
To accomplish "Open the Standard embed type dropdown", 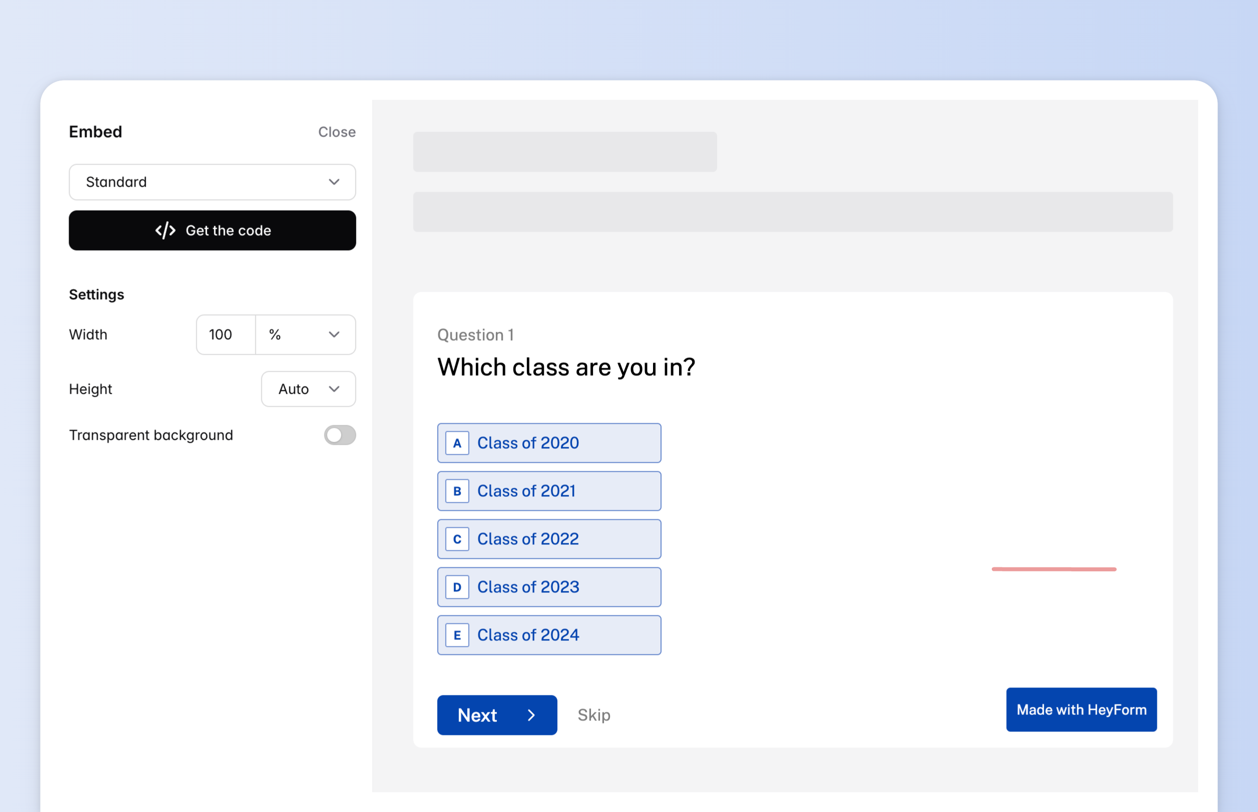I will click(x=212, y=182).
